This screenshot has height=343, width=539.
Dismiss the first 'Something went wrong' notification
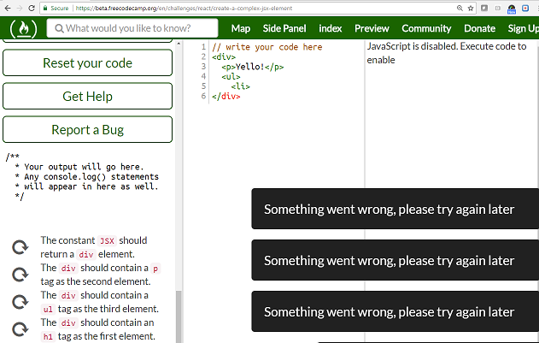(395, 209)
